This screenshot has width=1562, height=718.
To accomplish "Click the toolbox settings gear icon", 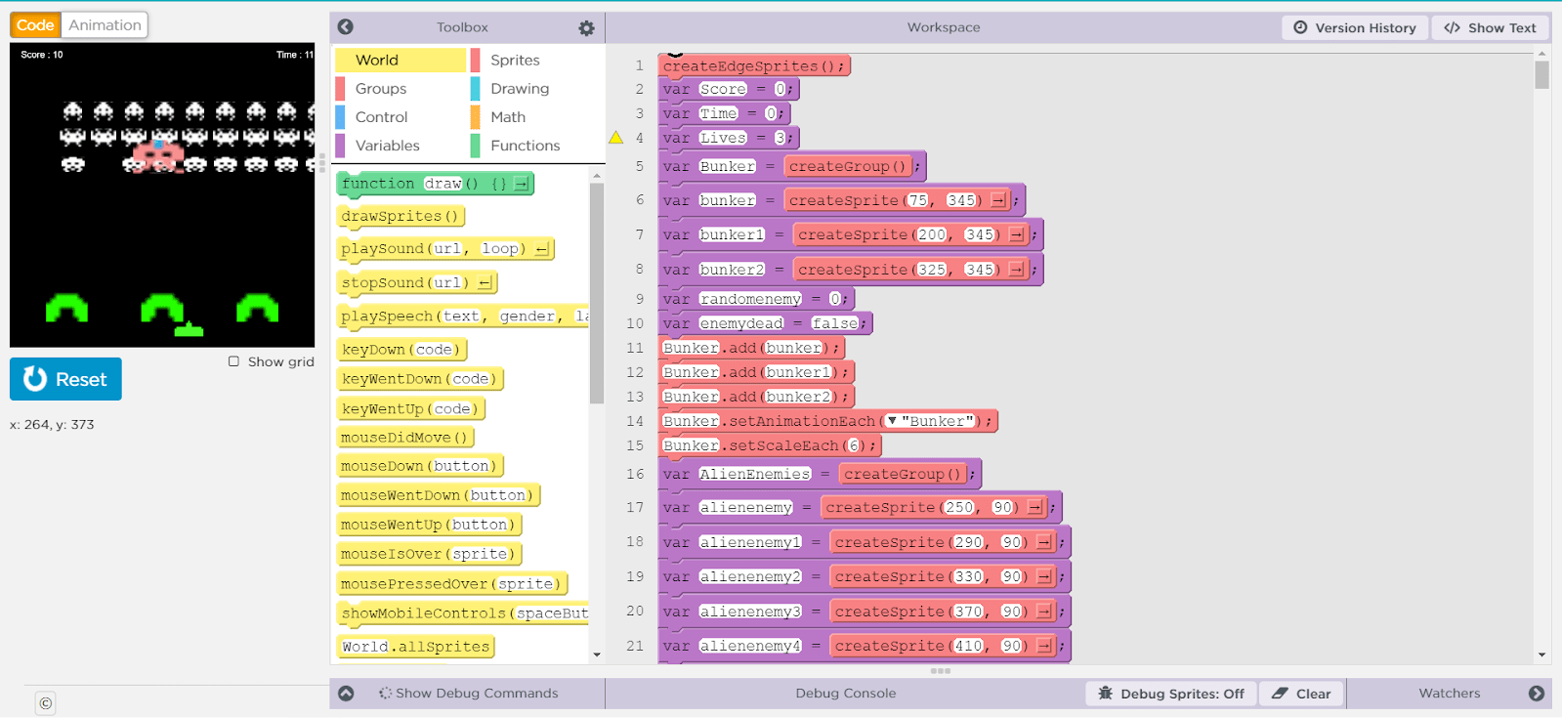I will [586, 28].
